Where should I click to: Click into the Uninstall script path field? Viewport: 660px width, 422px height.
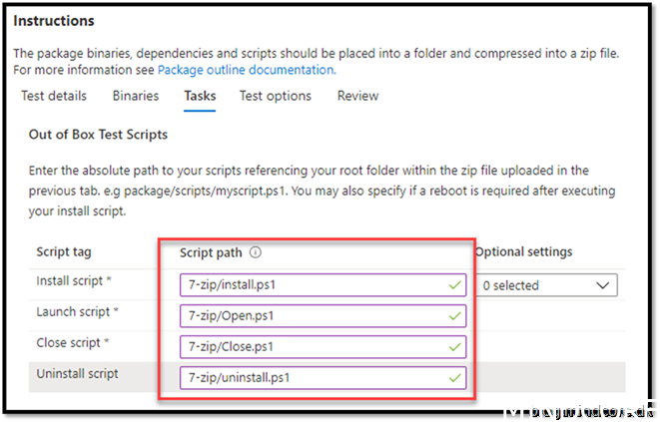pos(310,378)
